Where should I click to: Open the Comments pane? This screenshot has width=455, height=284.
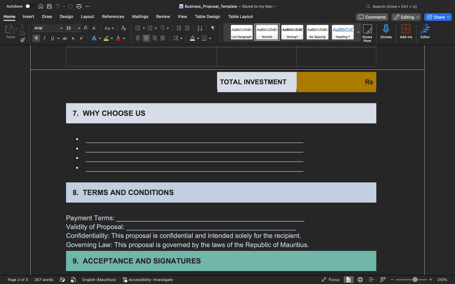pos(372,17)
